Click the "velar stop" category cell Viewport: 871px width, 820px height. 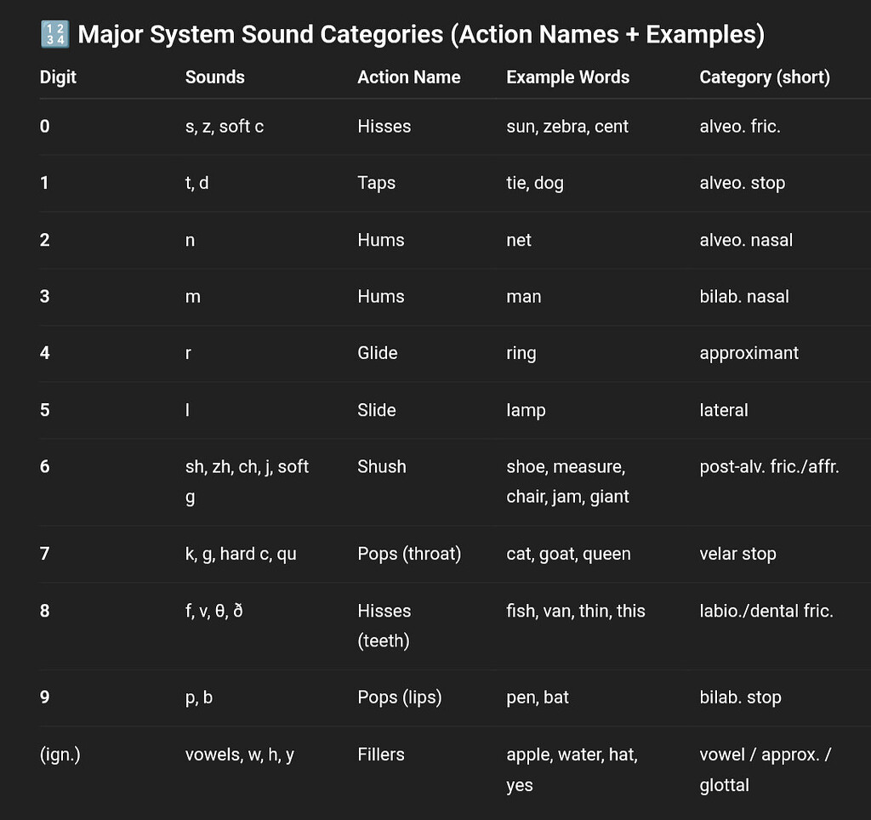[x=737, y=554]
